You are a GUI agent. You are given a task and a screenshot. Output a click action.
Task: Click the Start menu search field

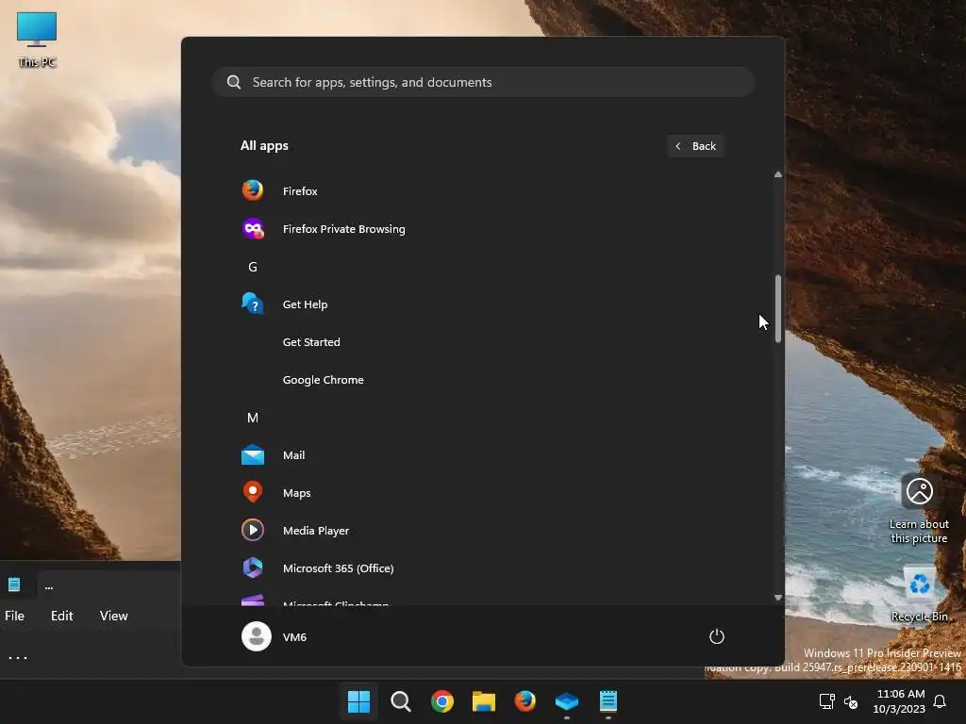pos(483,82)
